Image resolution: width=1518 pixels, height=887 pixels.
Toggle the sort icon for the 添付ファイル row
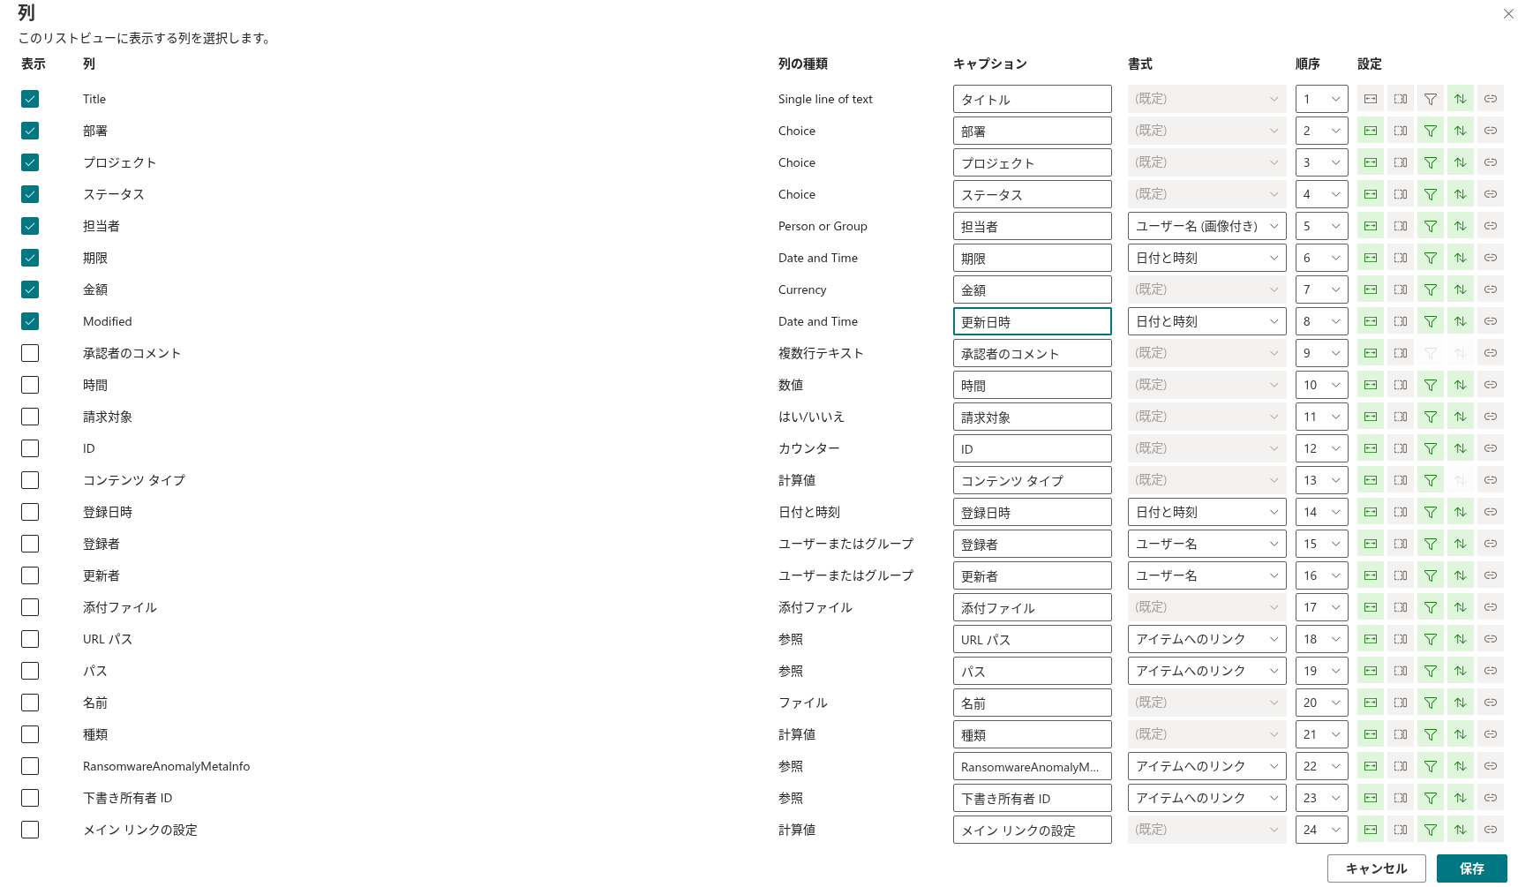click(x=1461, y=607)
